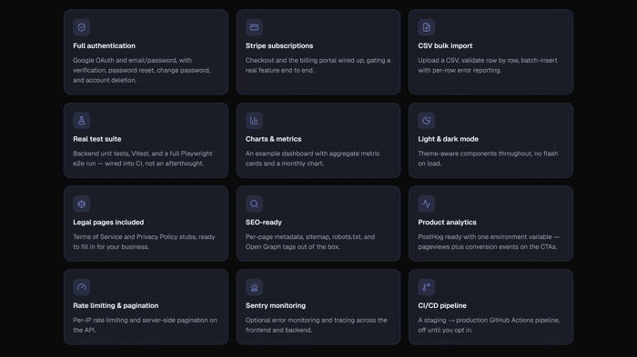Select the Stripe subscriptions card title
Viewport: 637px width, 357px height.
[x=279, y=45]
